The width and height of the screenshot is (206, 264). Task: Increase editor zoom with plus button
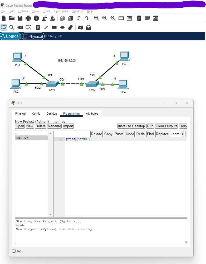tap(182, 134)
